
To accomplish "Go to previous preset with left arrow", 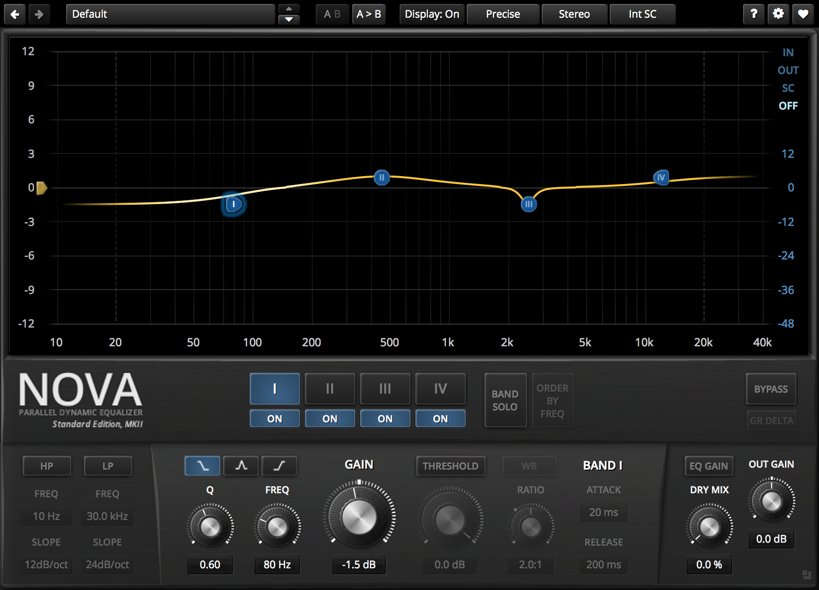I will click(x=15, y=14).
